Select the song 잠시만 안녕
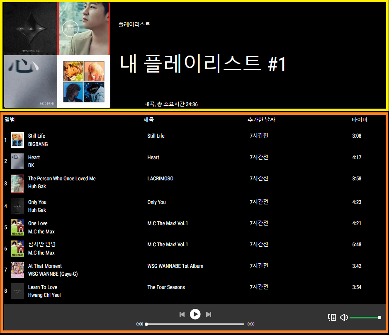Image resolution: width=389 pixels, height=335 pixels. click(x=41, y=244)
